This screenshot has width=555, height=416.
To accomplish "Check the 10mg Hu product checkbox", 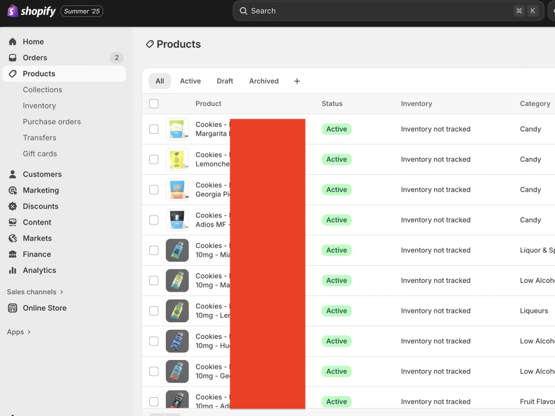I will (x=154, y=341).
